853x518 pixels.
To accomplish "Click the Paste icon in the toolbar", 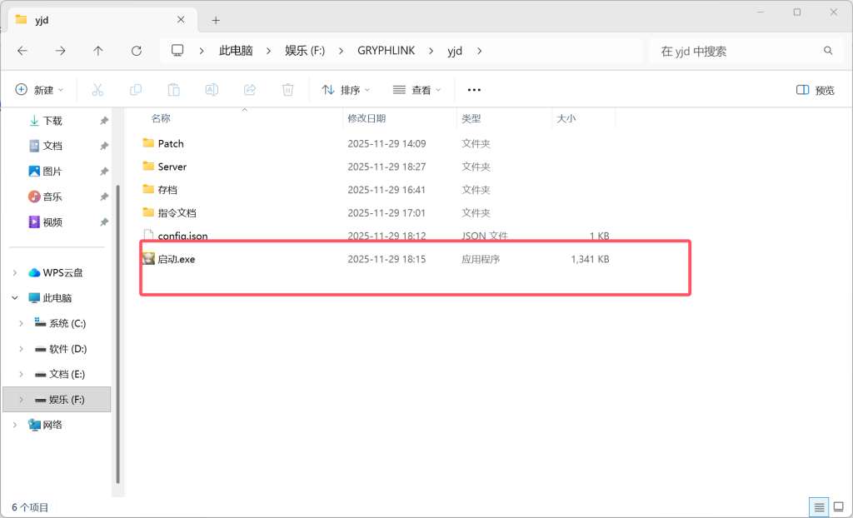I will click(x=173, y=89).
